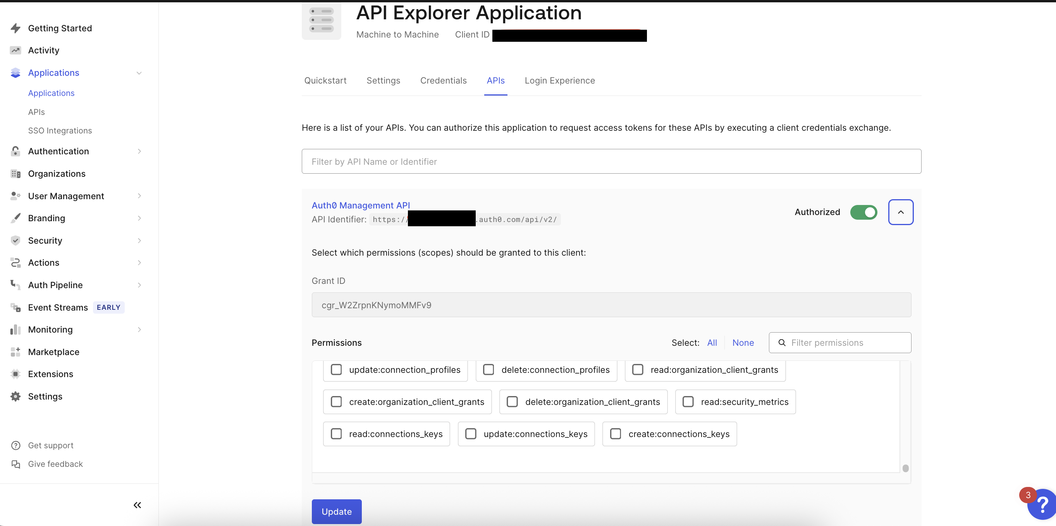
Task: Check the create:organization_client_grants checkbox
Action: click(336, 401)
